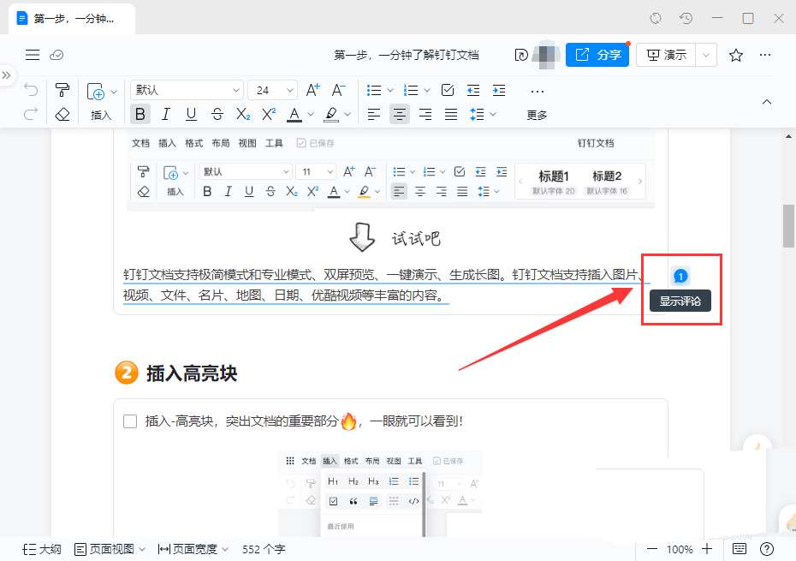Expand bulleted list style arrow in top toolbar
Viewport: 796px width, 561px height.
pos(390,91)
